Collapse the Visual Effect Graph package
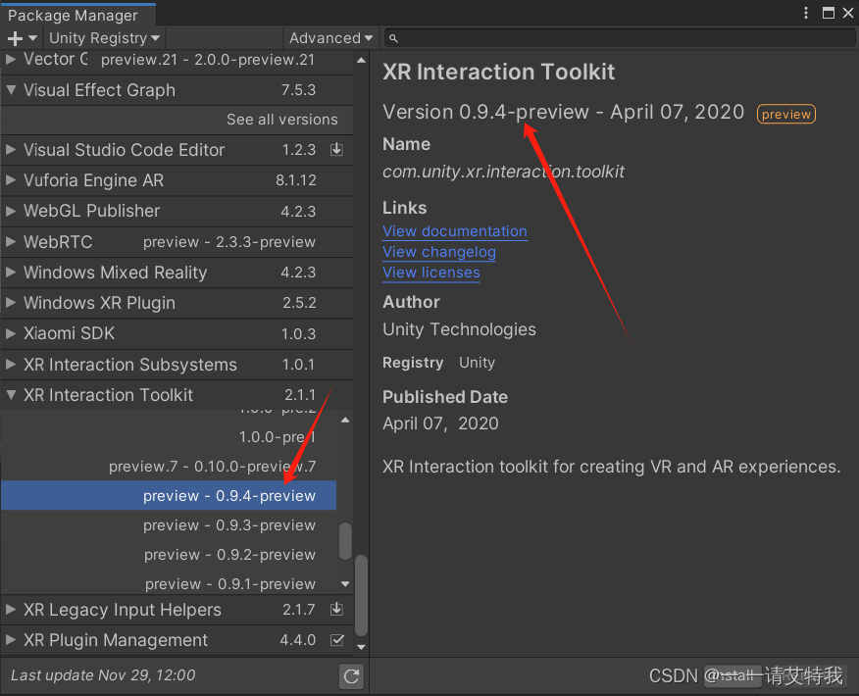This screenshot has width=859, height=696. coord(12,90)
